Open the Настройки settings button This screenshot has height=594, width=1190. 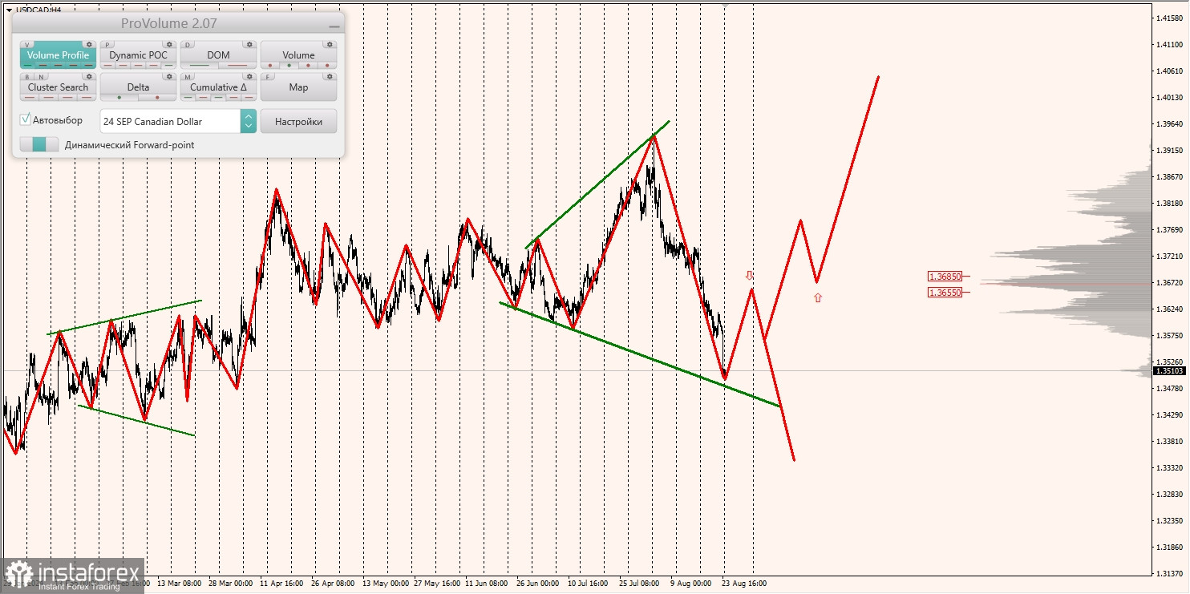(298, 121)
